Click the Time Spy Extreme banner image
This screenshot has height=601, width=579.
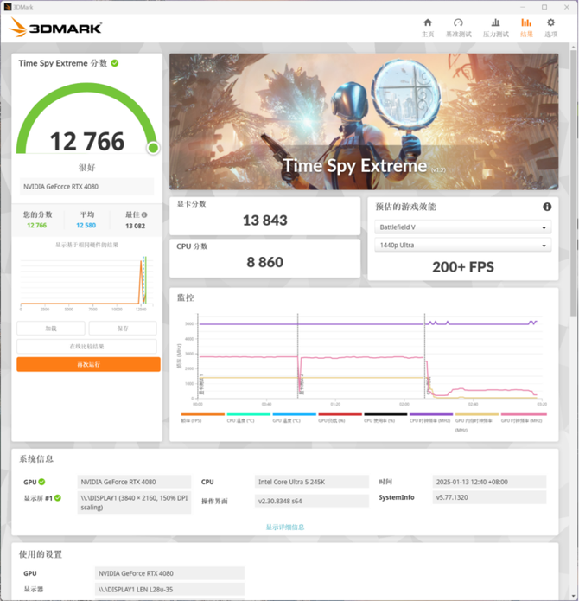tap(364, 122)
